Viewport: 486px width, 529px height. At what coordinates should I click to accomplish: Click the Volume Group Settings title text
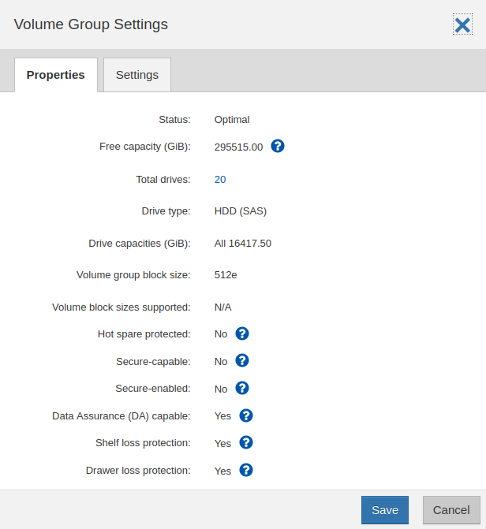[91, 24]
